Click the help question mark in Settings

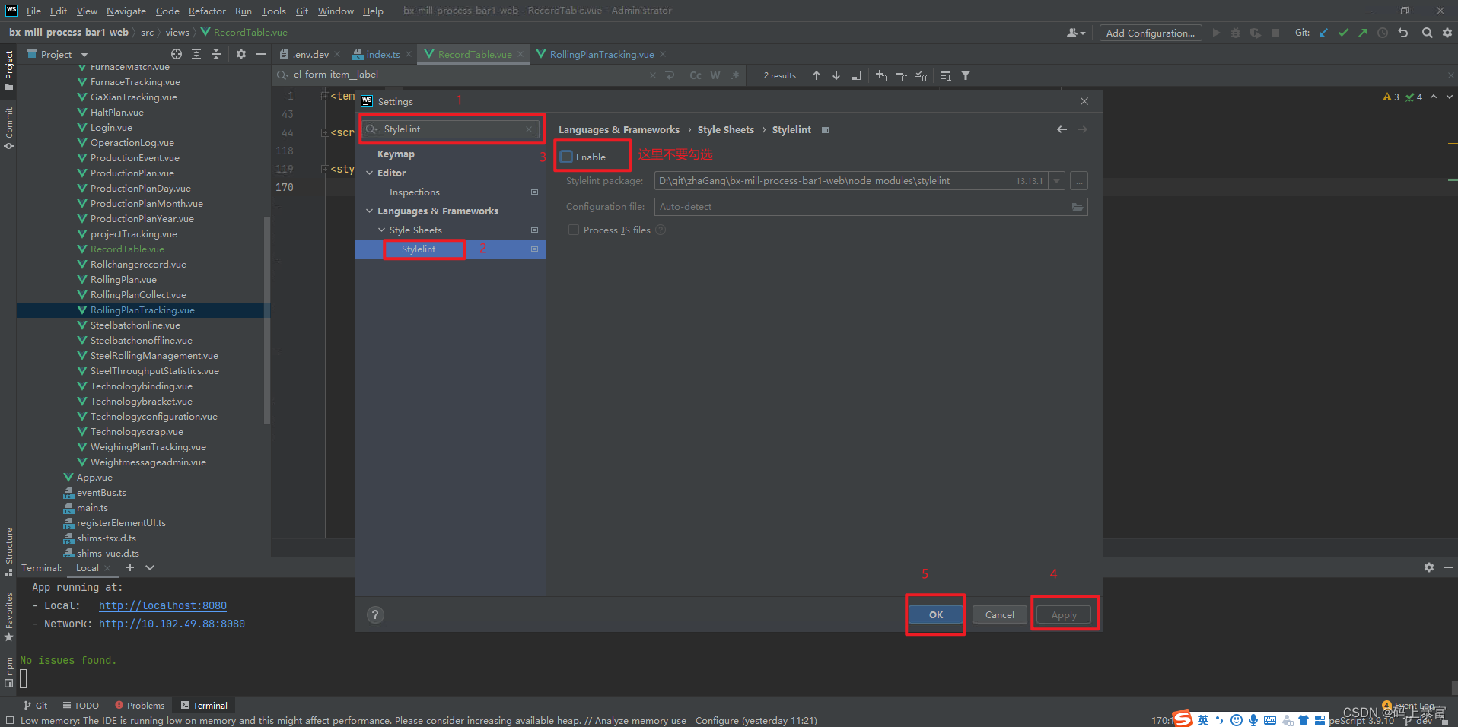375,614
